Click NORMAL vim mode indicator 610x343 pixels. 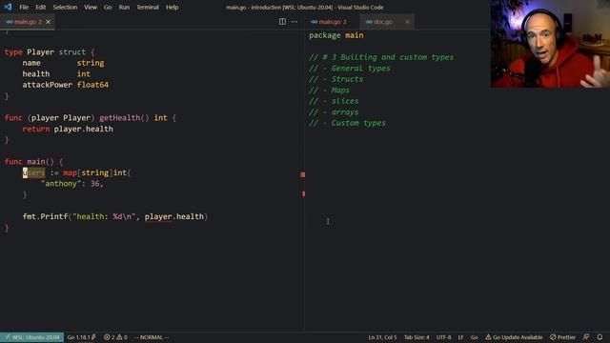pyautogui.click(x=151, y=337)
